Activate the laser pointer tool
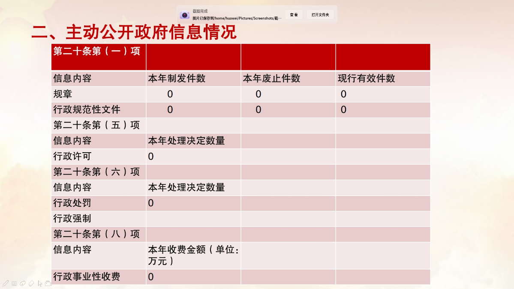 [22, 283]
